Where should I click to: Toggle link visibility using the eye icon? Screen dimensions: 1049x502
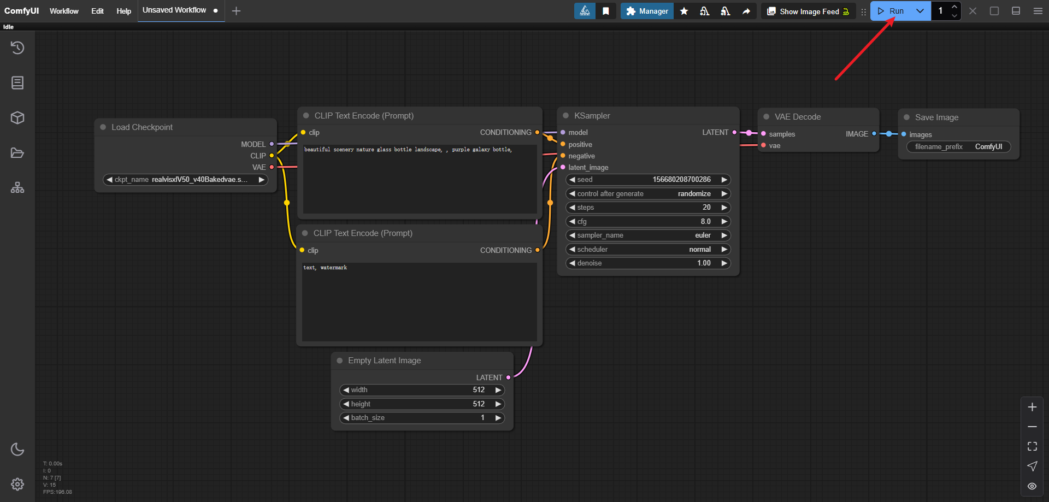point(1032,486)
